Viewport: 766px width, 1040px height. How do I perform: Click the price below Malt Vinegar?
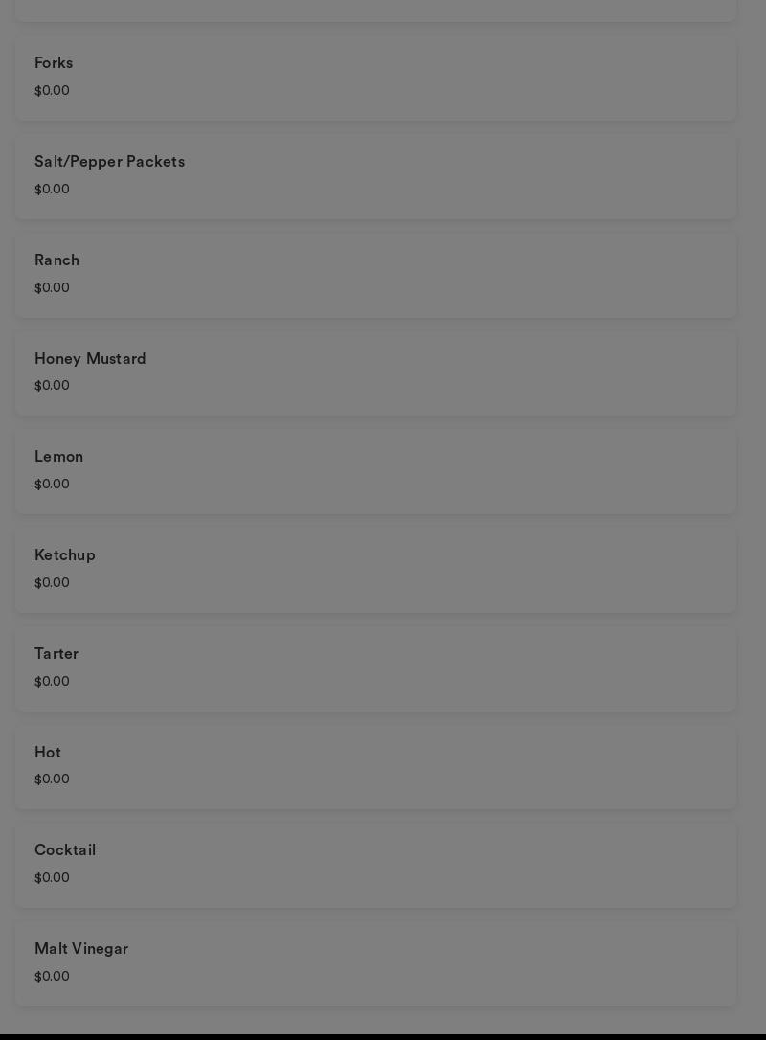coord(53,977)
